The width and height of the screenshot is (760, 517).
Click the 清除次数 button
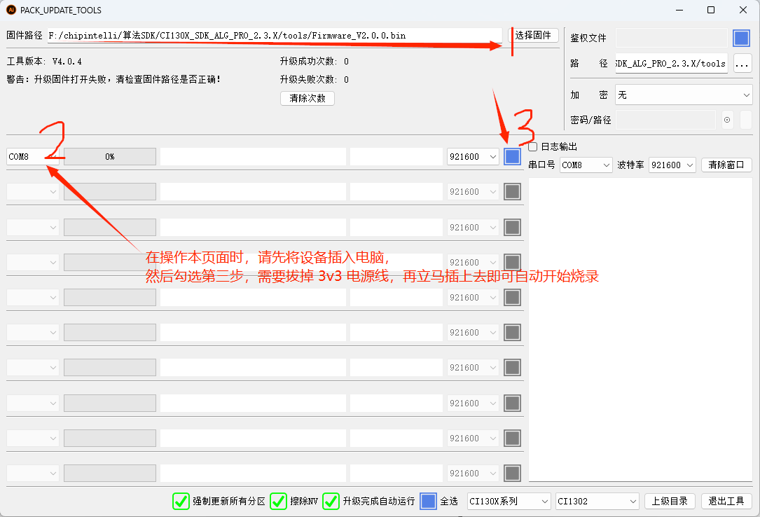pos(307,98)
